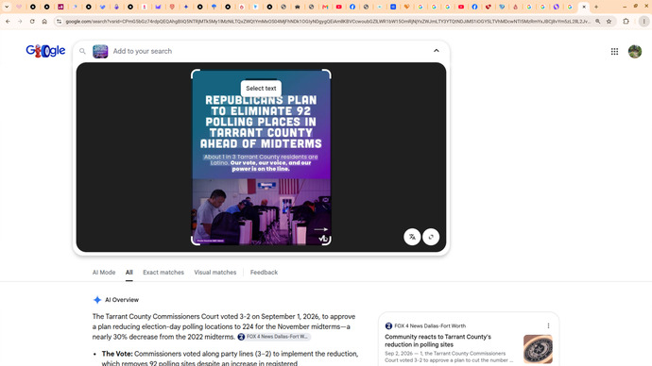Switch to the car icon tab
Image resolution: width=652 pixels, height=366 pixels.
point(298,7)
